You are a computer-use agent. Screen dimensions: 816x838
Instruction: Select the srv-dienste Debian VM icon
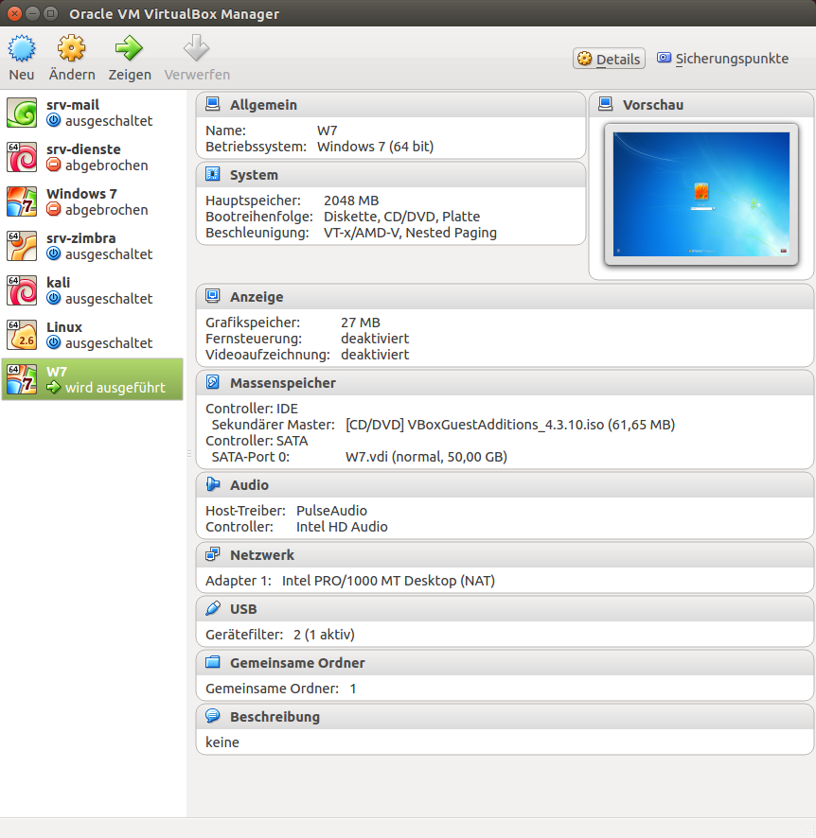(22, 157)
